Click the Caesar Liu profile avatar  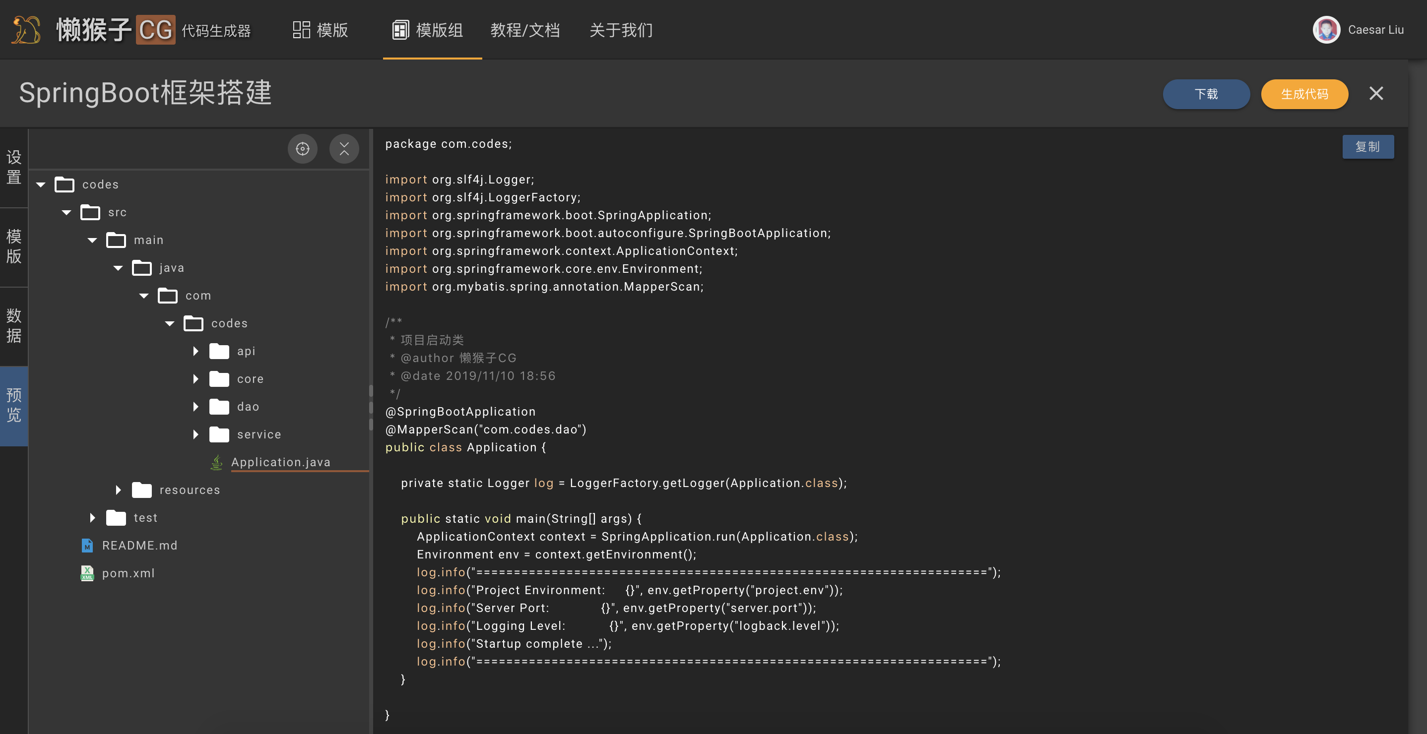(x=1326, y=29)
